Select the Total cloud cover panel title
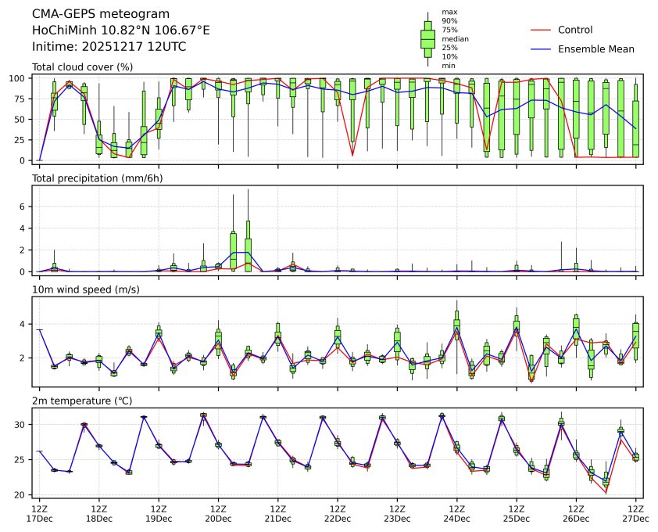 click(82, 67)
